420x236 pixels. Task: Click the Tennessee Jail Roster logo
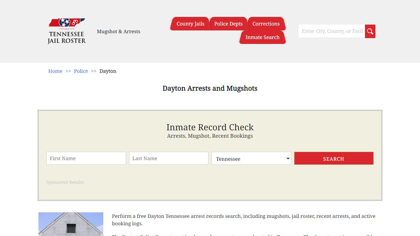(67, 31)
